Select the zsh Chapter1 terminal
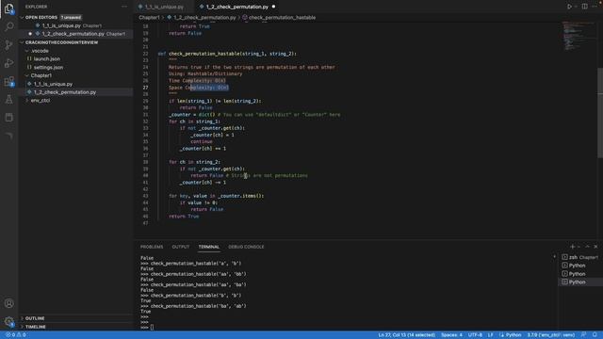The width and height of the screenshot is (603, 339). click(580, 257)
